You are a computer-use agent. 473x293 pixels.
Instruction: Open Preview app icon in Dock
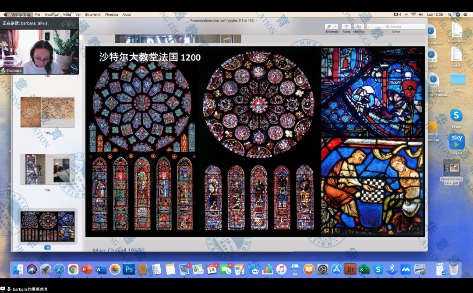[x=420, y=269]
